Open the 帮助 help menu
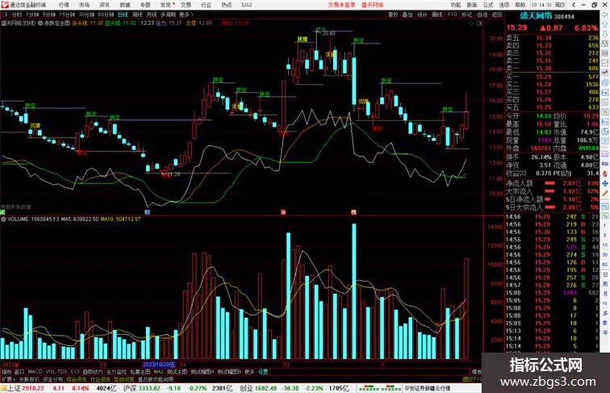 (x=520, y=5)
